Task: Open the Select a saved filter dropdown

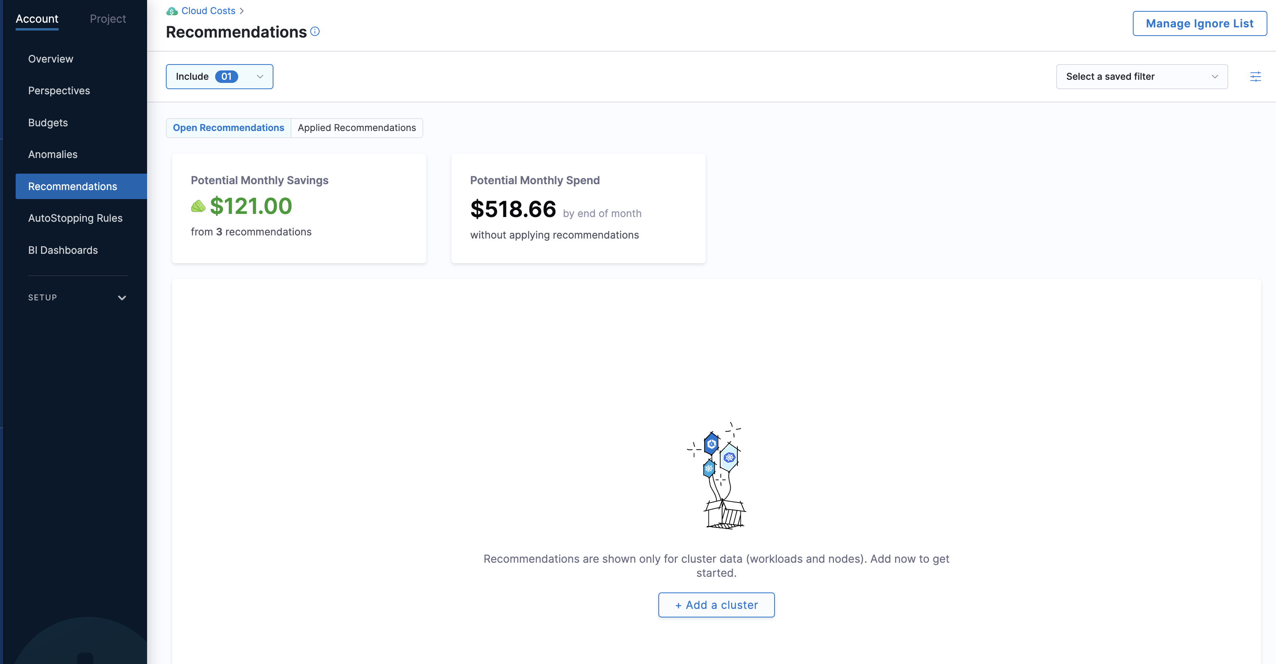Action: 1141,77
